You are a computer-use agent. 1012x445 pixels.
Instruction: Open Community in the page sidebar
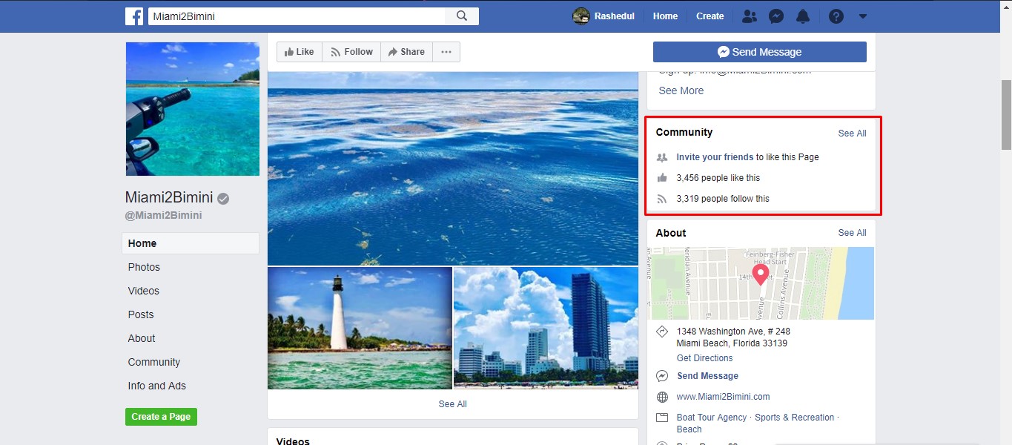point(154,362)
